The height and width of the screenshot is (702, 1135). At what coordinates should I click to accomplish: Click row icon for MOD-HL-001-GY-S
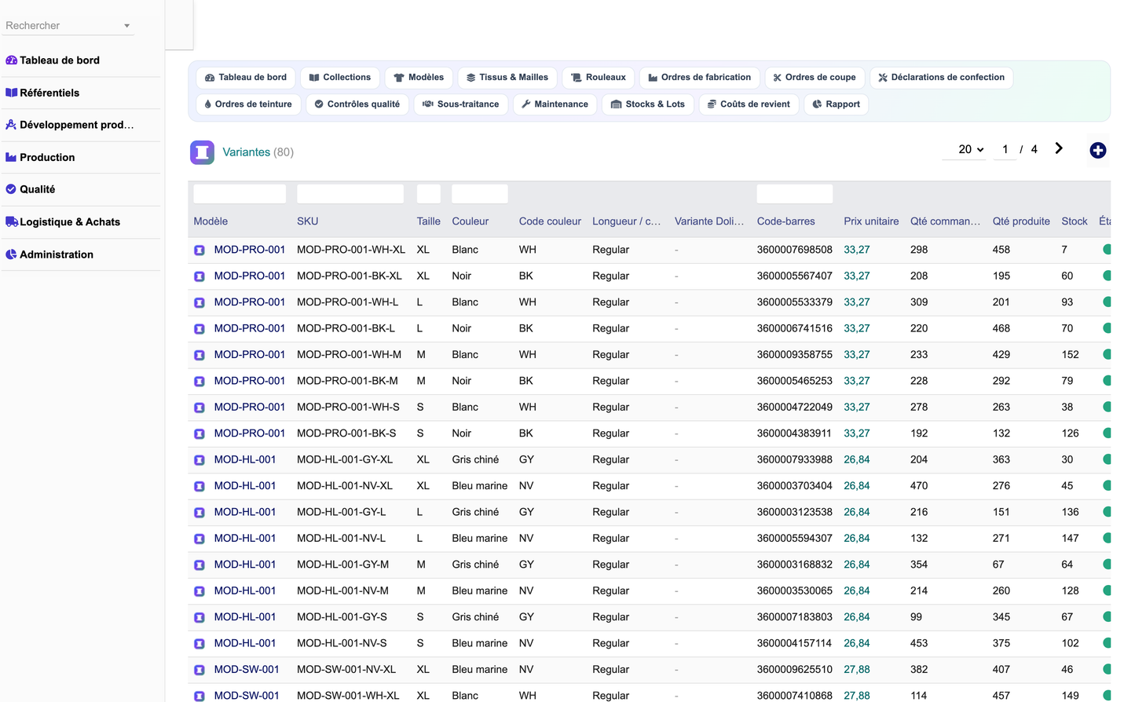tap(200, 617)
